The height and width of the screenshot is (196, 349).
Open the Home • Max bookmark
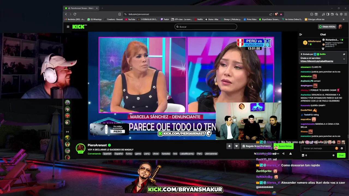[212, 19]
